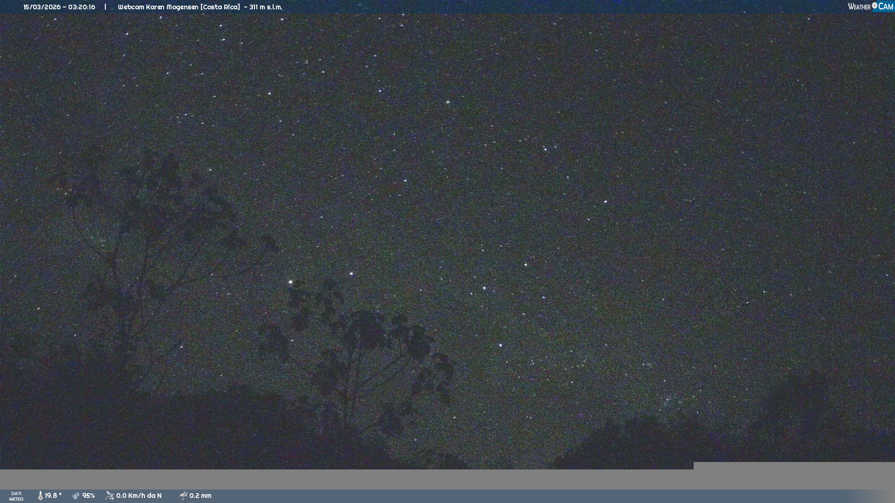Click the wind vane icon

110,496
